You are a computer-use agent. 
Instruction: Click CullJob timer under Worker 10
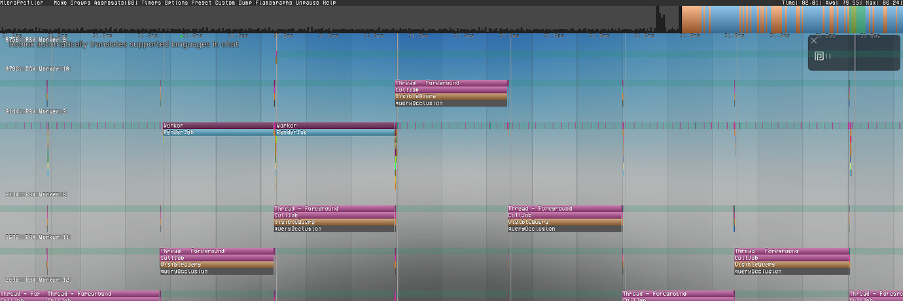coord(451,90)
